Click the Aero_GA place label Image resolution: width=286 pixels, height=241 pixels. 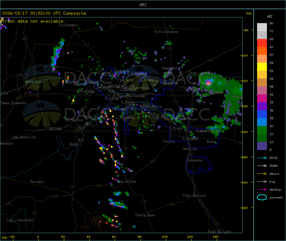tap(190, 149)
